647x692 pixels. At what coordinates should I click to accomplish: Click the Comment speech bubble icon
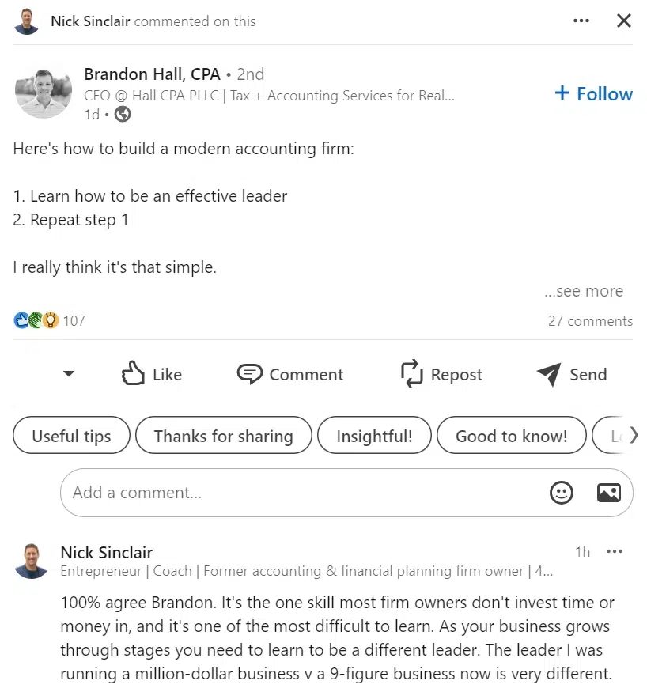tap(250, 374)
